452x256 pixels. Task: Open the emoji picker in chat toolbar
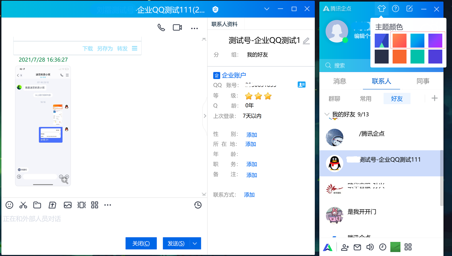[9, 205]
